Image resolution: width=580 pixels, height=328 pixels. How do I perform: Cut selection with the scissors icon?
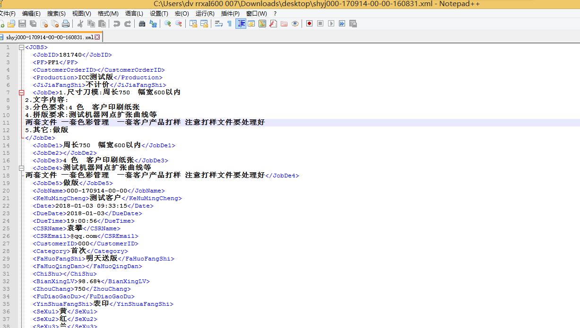click(x=80, y=24)
